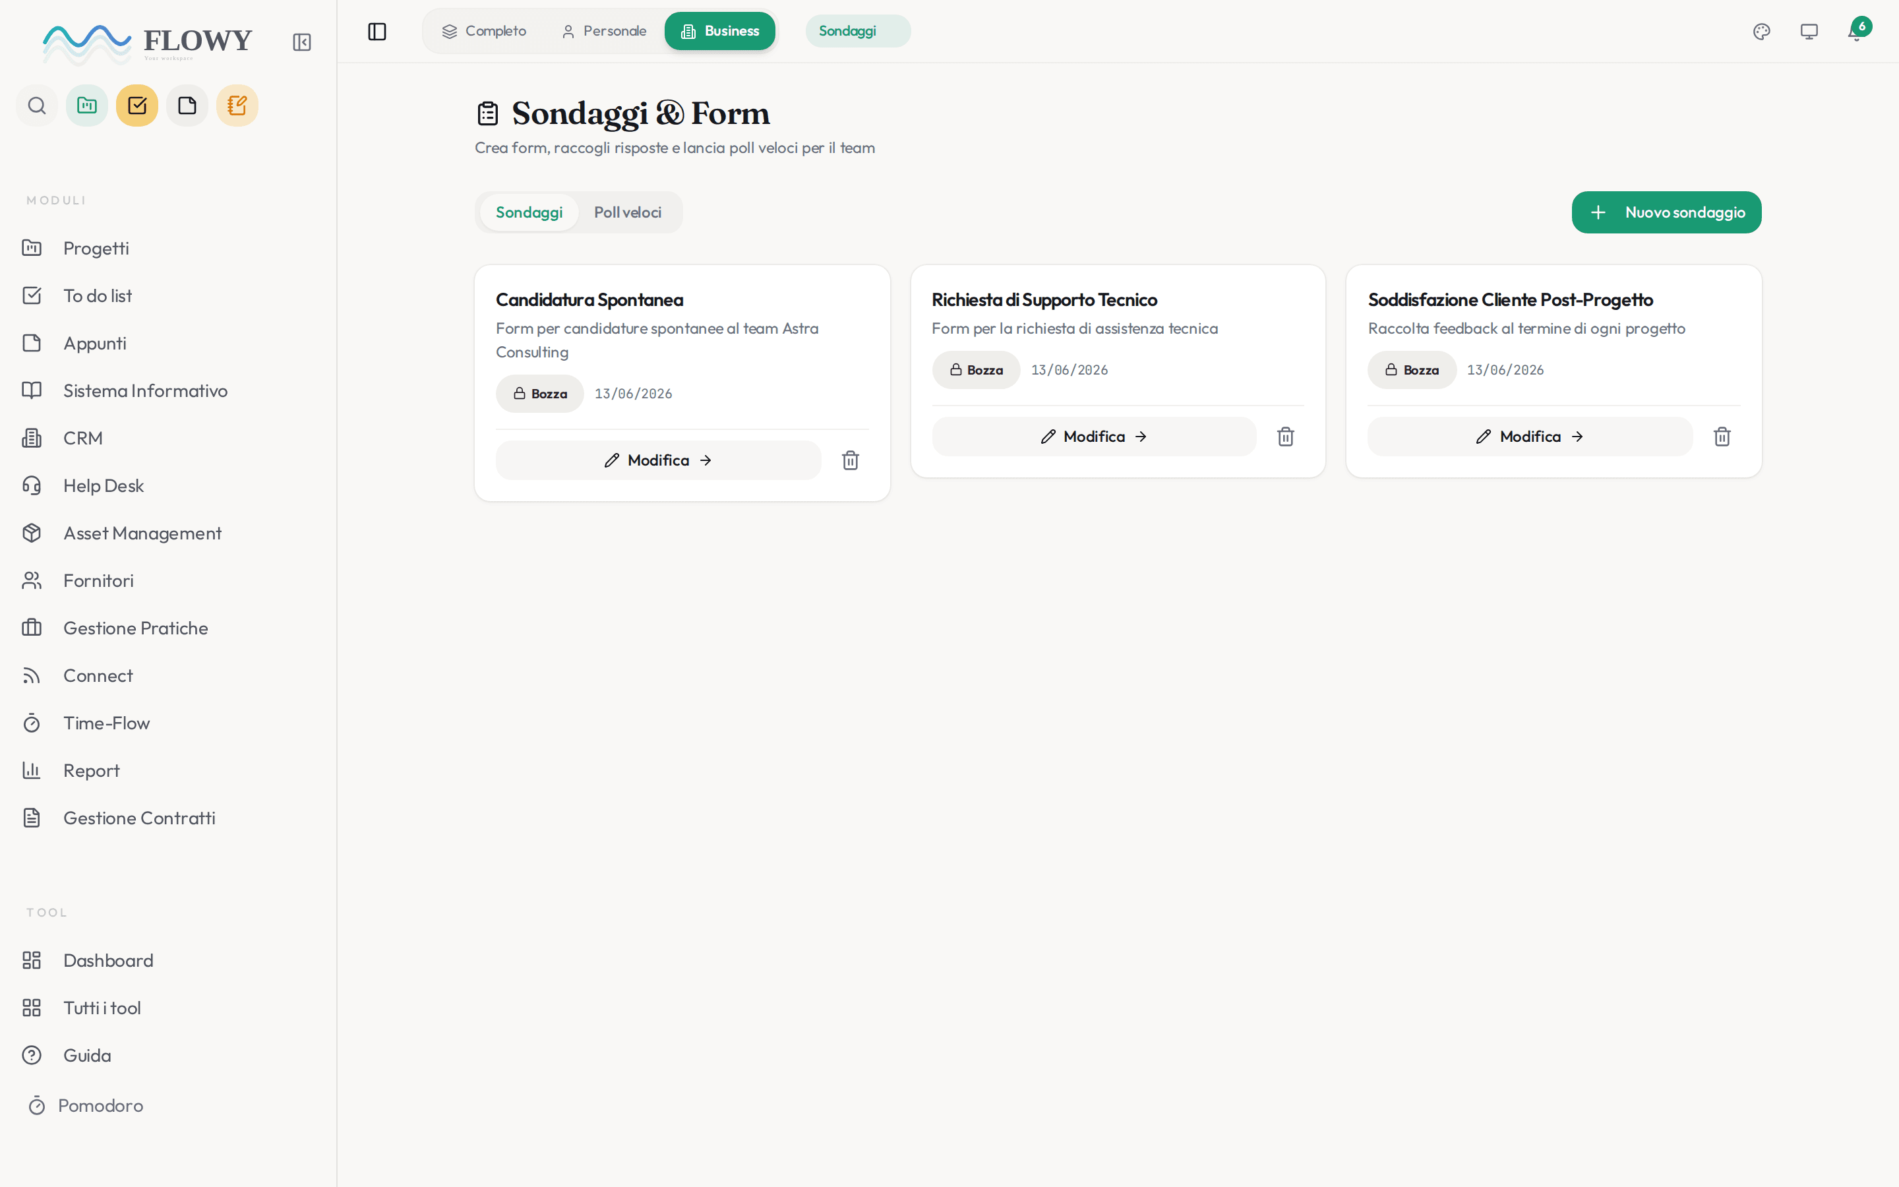Open the search icon in sidebar shortcuts
The image size is (1899, 1187).
pyautogui.click(x=37, y=106)
